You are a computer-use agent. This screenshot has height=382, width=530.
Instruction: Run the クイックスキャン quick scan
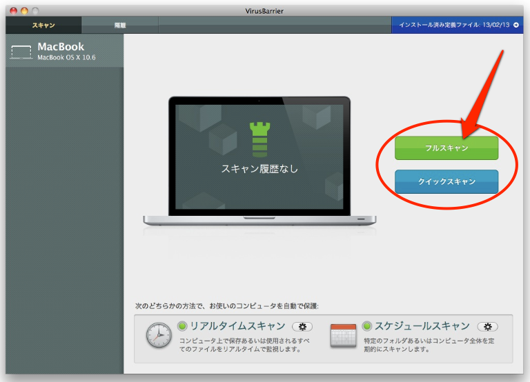446,181
